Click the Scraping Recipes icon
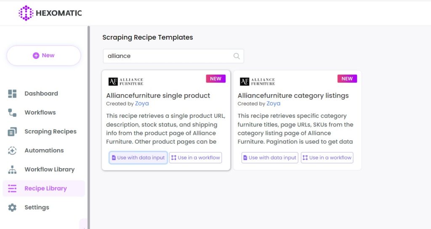The width and height of the screenshot is (431, 229). click(x=12, y=132)
